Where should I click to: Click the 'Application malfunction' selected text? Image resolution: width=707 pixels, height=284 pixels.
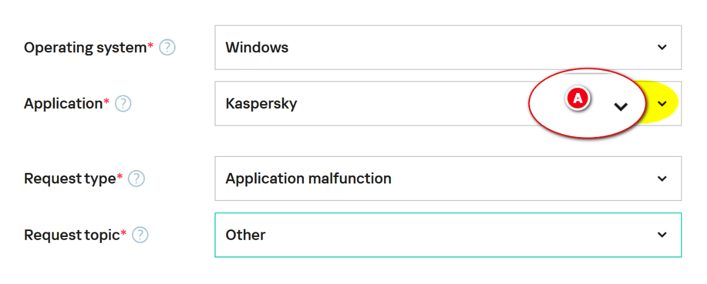pos(308,178)
